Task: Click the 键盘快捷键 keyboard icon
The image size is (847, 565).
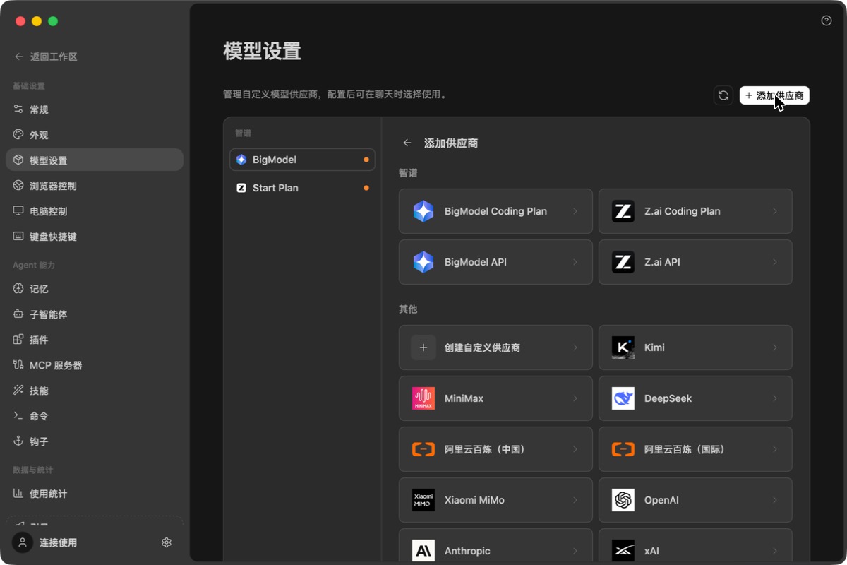Action: point(18,237)
